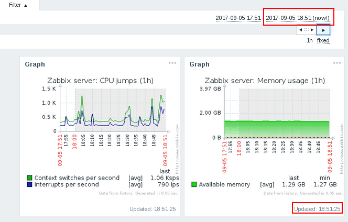Click the '1.29 GB' last memory value
This screenshot has height=222, width=348.
click(x=293, y=184)
